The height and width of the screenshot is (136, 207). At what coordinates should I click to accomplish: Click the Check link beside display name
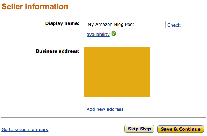coord(174,25)
